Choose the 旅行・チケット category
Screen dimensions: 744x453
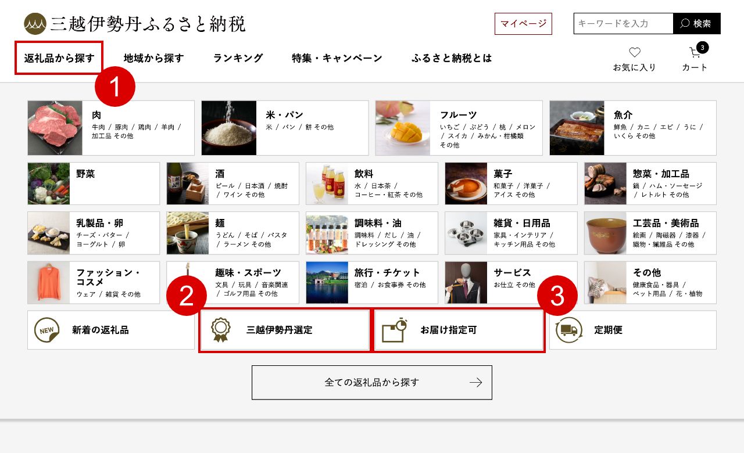(x=372, y=282)
